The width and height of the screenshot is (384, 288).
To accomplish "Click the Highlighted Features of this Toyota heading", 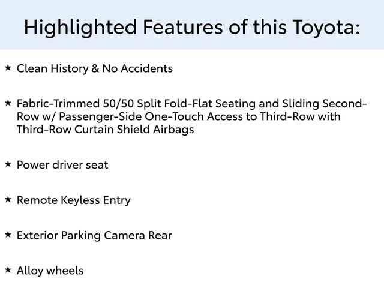I will (192, 28).
